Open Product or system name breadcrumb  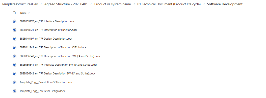pos(113,4)
